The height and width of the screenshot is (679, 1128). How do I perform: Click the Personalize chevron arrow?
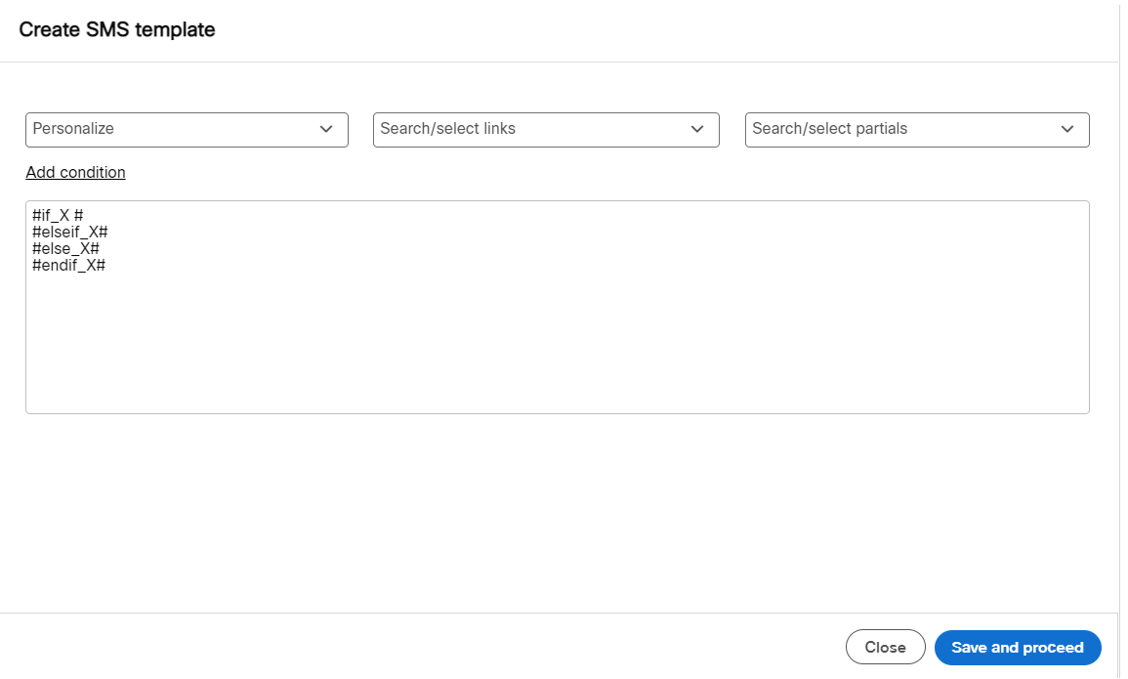[326, 129]
